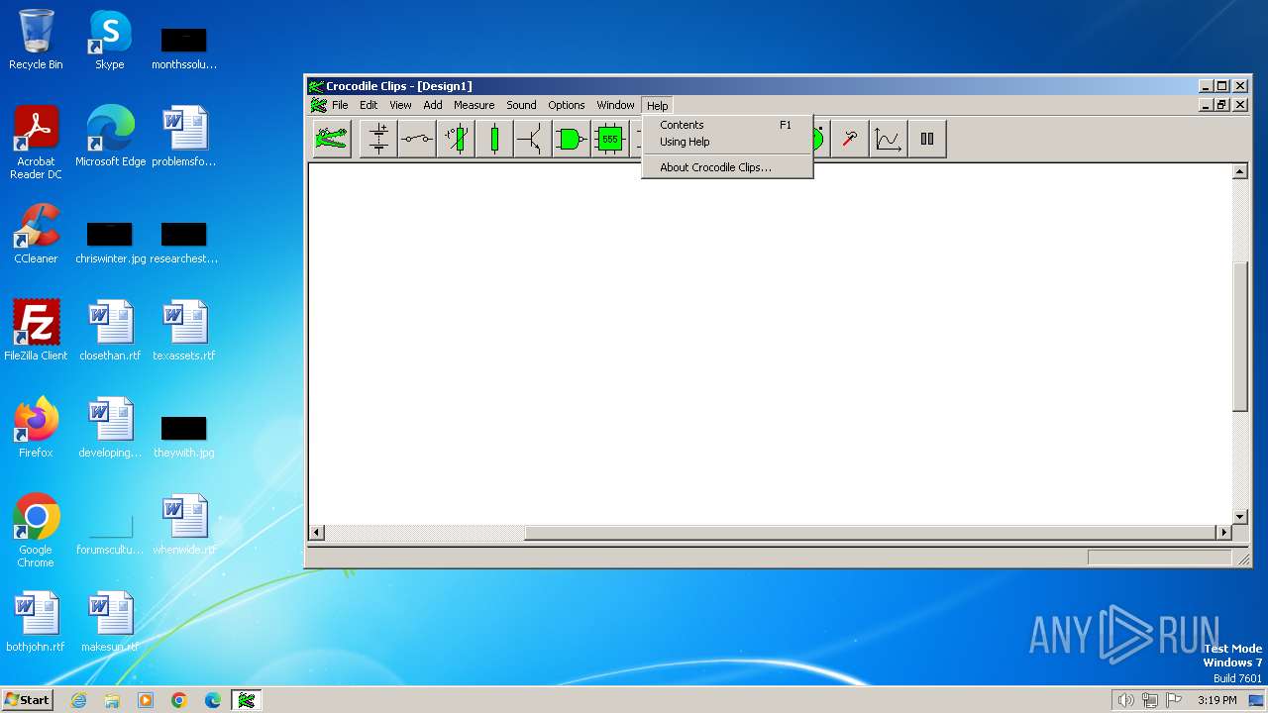Open the Add menu
The height and width of the screenshot is (713, 1268).
(433, 105)
